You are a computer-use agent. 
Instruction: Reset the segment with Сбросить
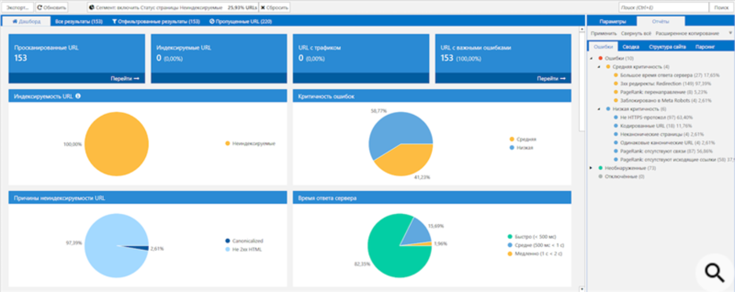pyautogui.click(x=275, y=8)
